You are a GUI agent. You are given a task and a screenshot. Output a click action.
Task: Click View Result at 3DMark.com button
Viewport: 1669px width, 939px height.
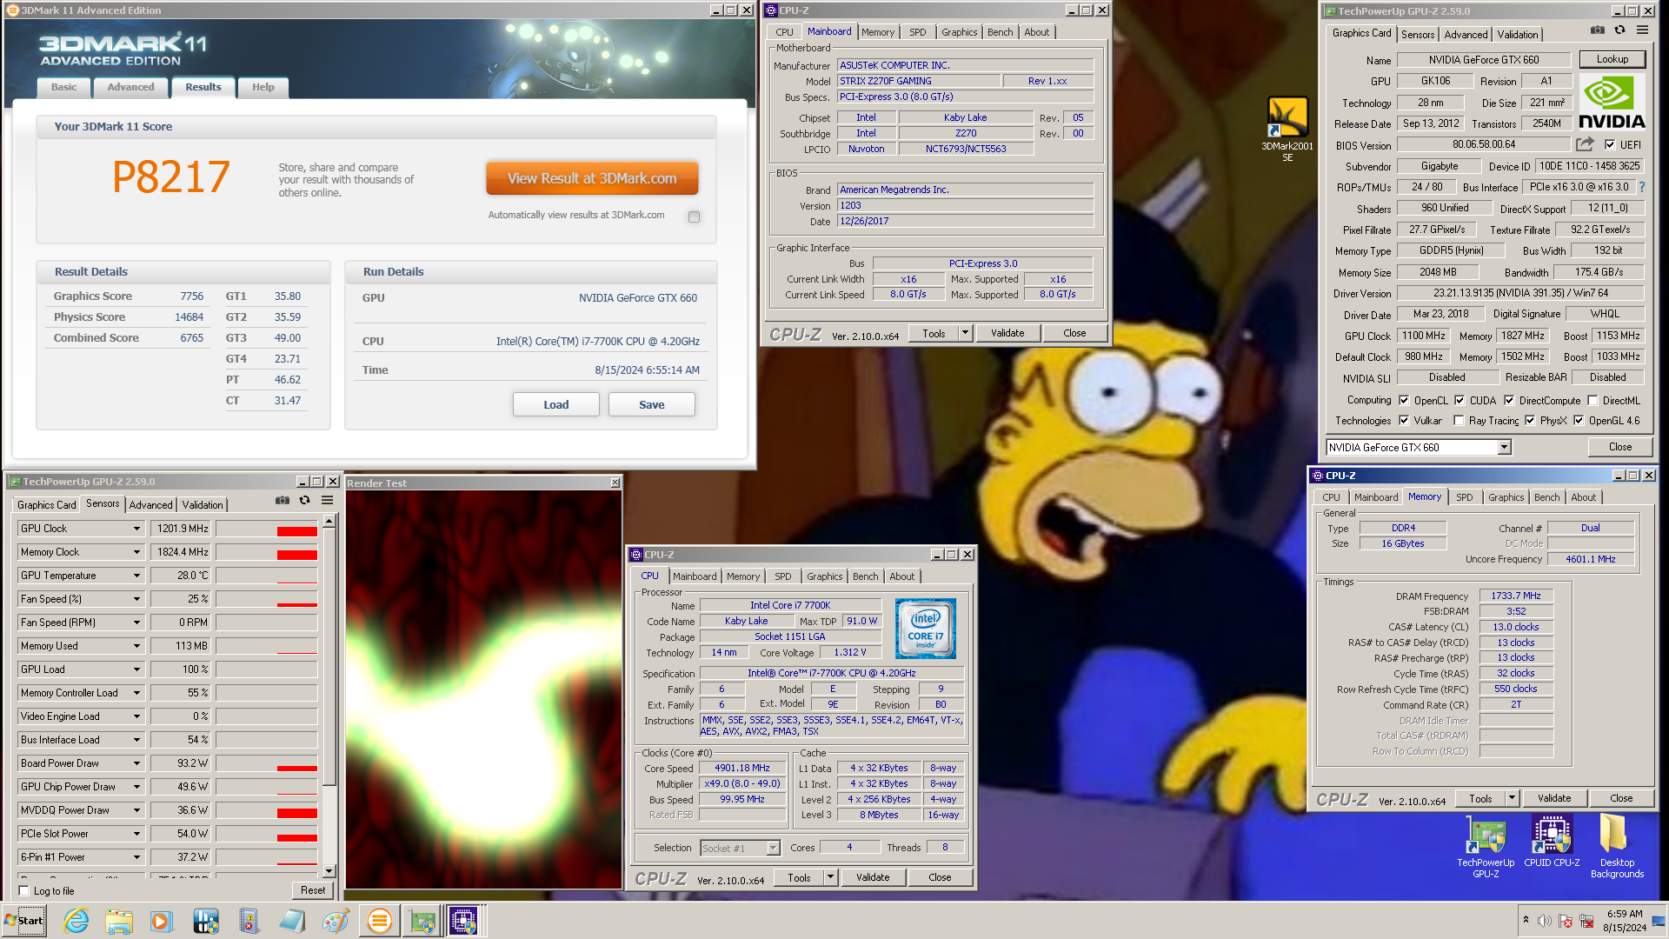pyautogui.click(x=592, y=178)
